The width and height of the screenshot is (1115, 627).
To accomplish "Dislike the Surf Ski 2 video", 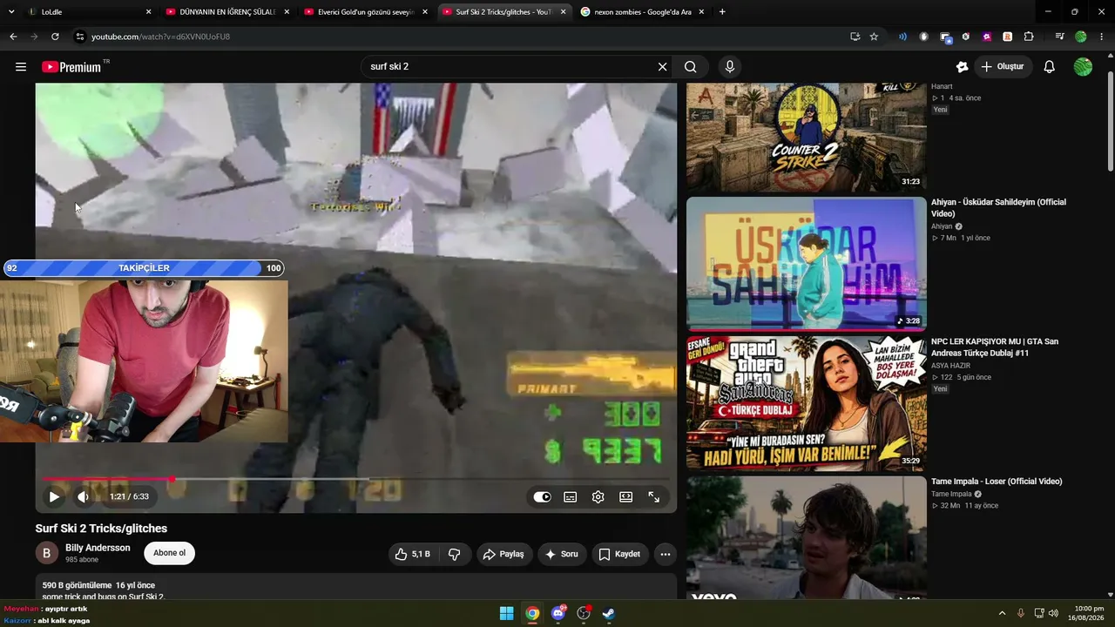I will coord(454,554).
